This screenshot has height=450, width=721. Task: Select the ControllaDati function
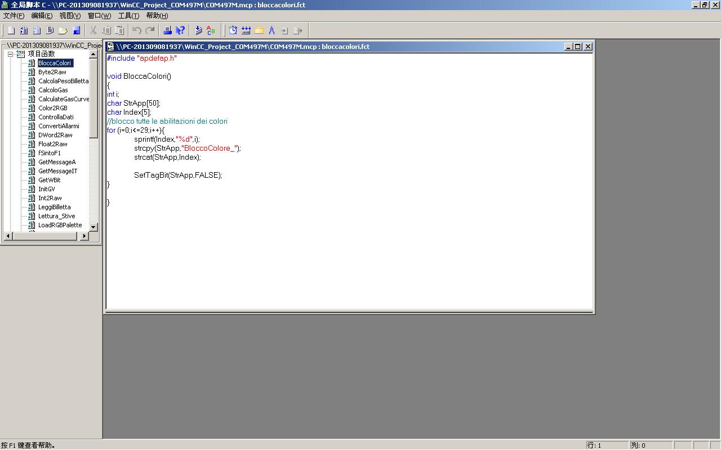coord(56,117)
